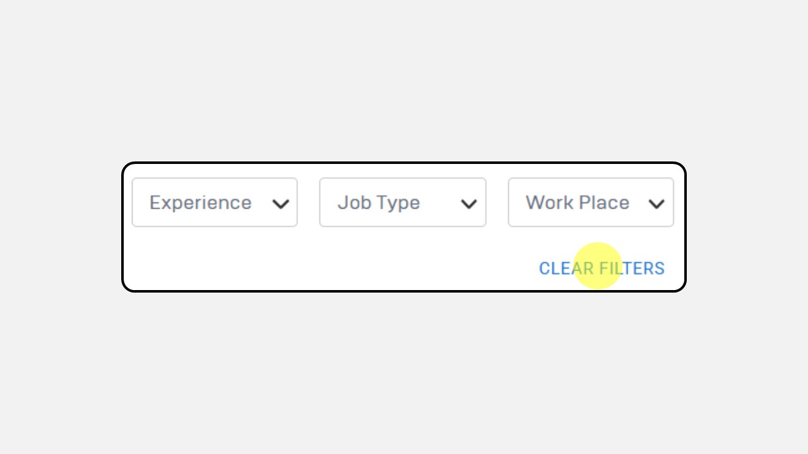Select the Job Type label text
Screen dimensions: 808x454
click(379, 203)
